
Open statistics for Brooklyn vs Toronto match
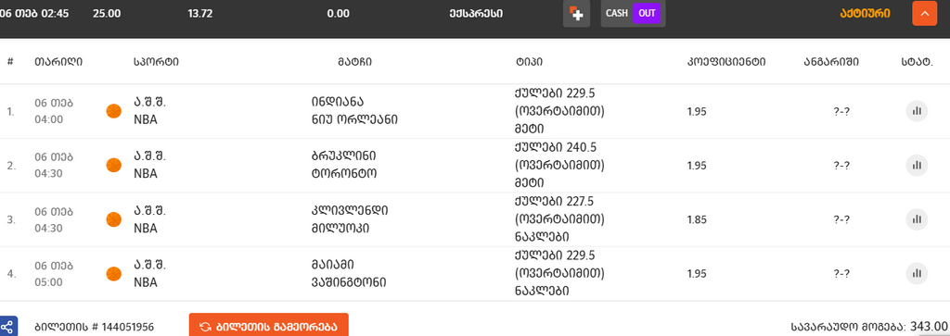coord(917,165)
